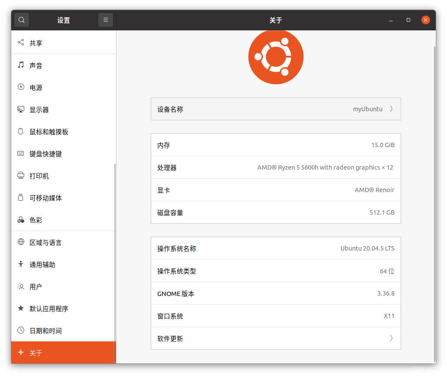This screenshot has width=447, height=376.
Task: Select the 显示器 display icon
Action: point(20,109)
